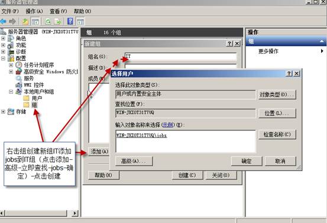Click the object names box with jobs entry
This screenshot has width=327, height=223.
pyautogui.click(x=186, y=142)
